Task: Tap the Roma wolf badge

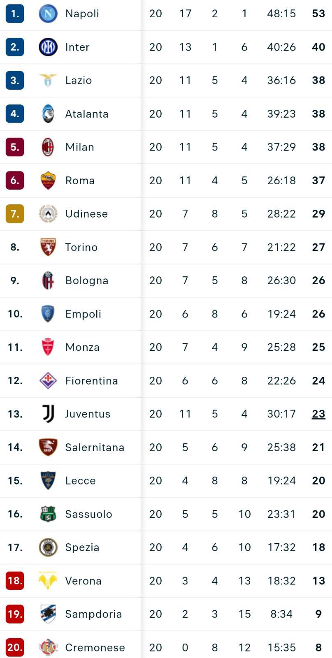Action: 48,180
